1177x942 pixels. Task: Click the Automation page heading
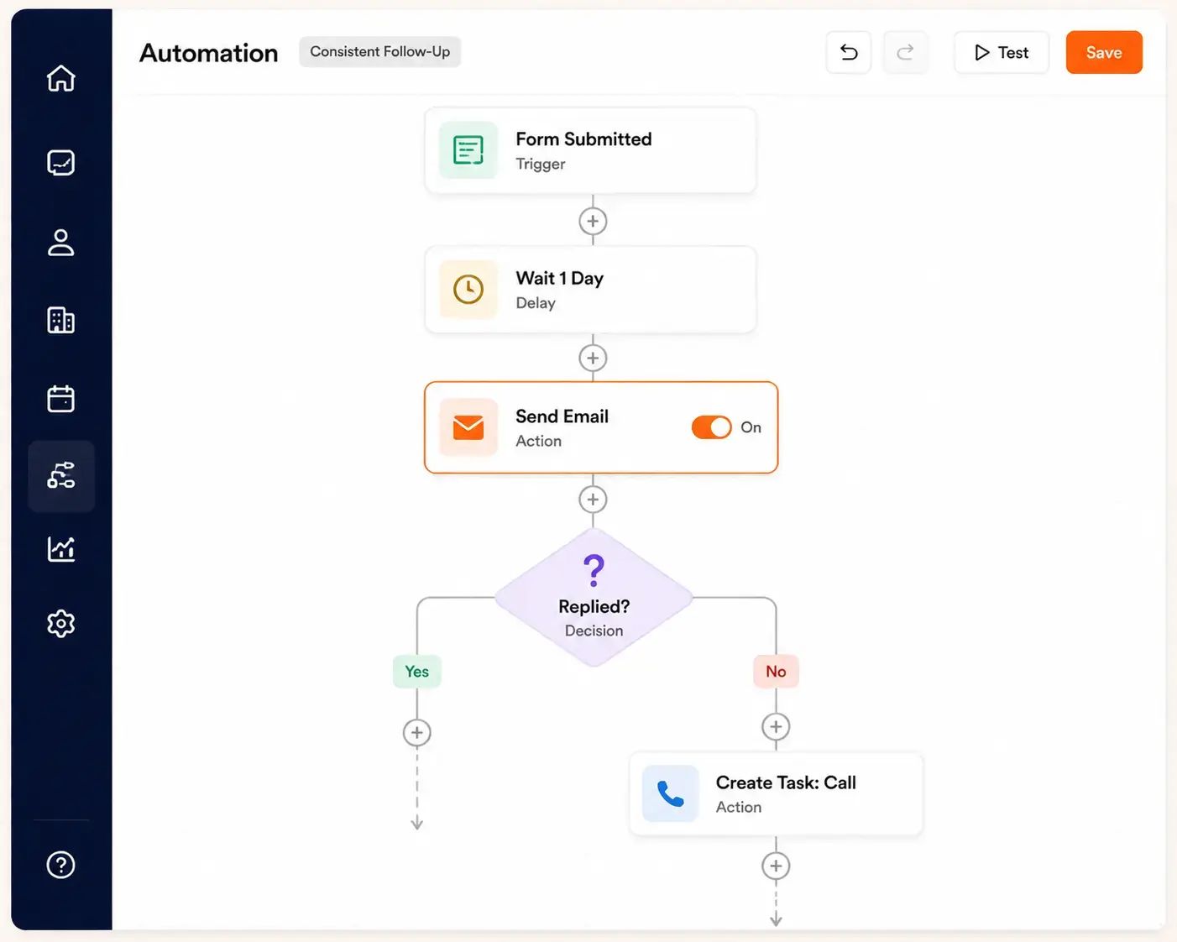[209, 53]
